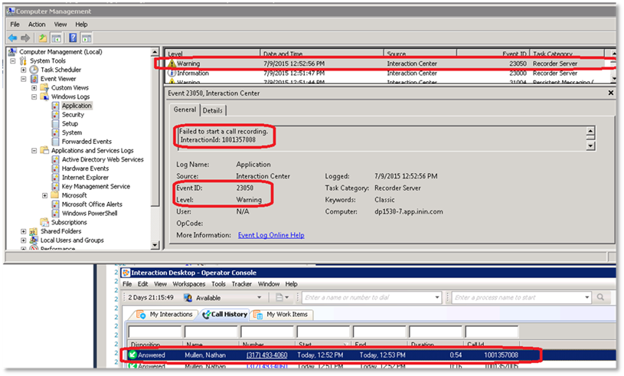This screenshot has width=624, height=376.
Task: Click the information icon on the 12:51:47 PM event
Action: (x=172, y=74)
